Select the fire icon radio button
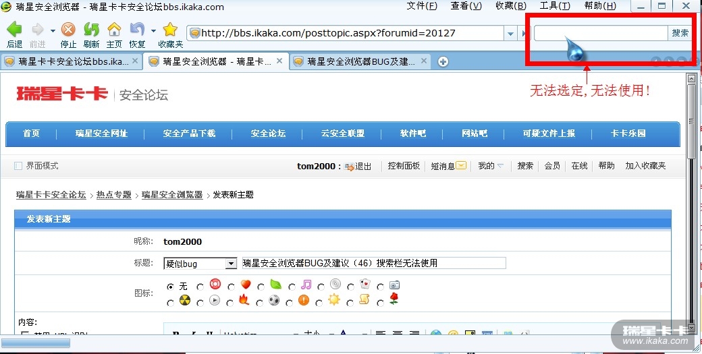The image size is (702, 354). coord(230,303)
